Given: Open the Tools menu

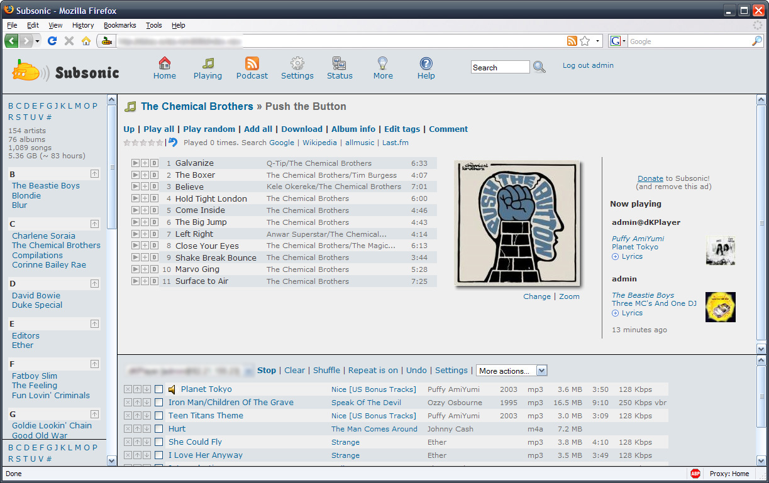Looking at the screenshot, I should tap(154, 25).
